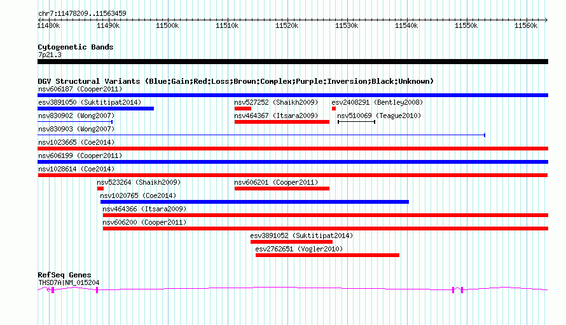Select the black 7p21.3 cytogenetic band bar
Image resolution: width=566 pixels, height=325 pixels.
click(x=293, y=62)
